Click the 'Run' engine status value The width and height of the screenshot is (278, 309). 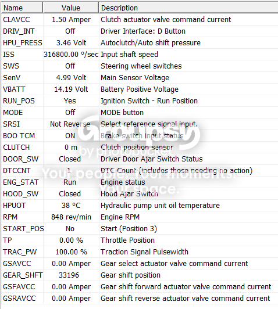tap(70, 182)
